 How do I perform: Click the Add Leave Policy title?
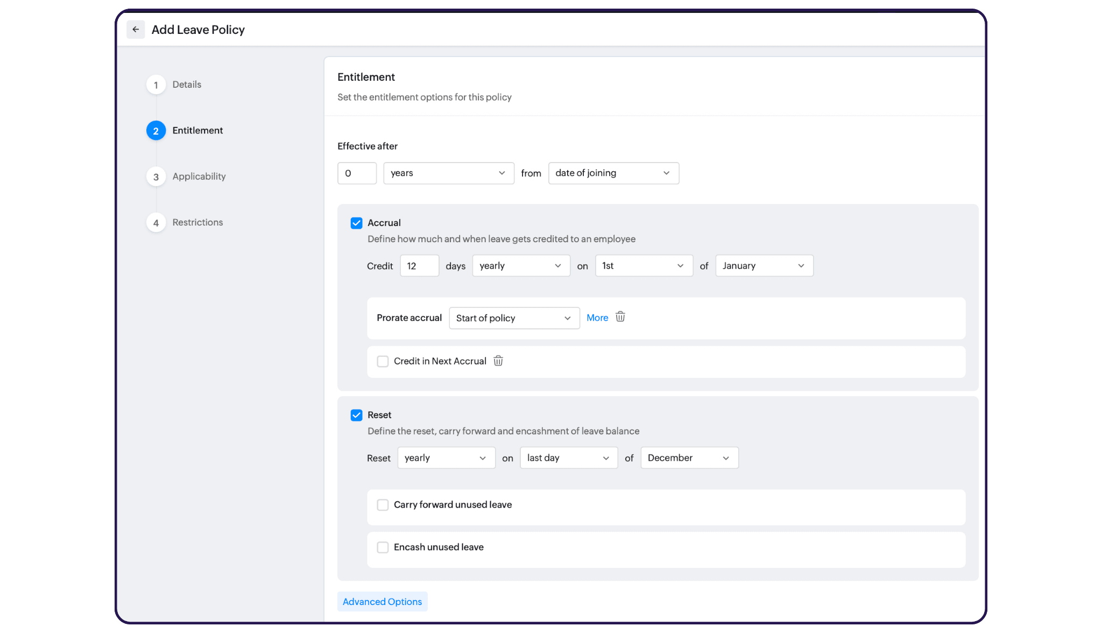[198, 30]
